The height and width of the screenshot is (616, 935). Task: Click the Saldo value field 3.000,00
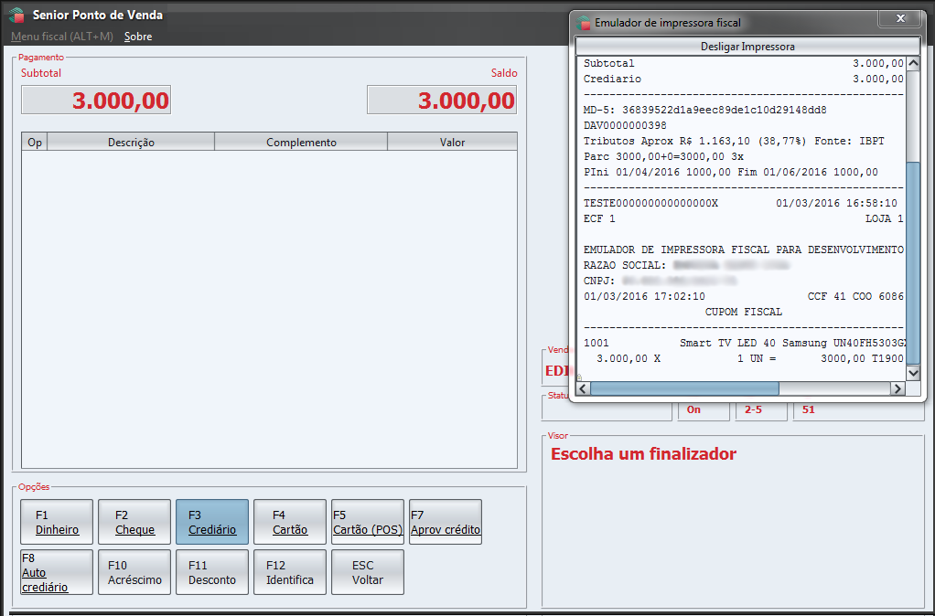(x=442, y=101)
